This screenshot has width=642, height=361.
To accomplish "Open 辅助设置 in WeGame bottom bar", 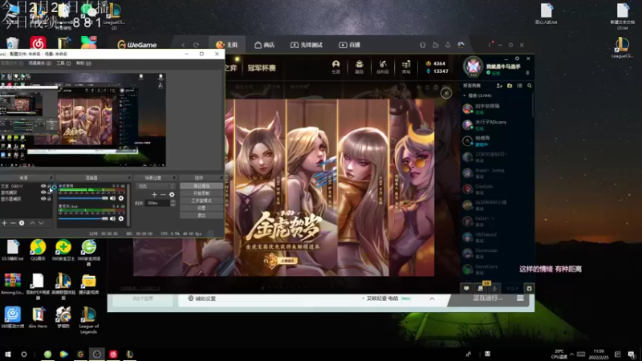I will click(x=202, y=298).
